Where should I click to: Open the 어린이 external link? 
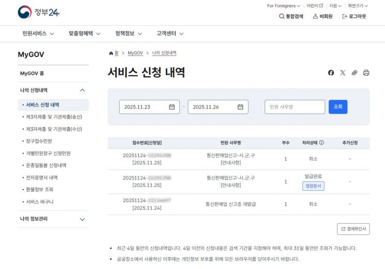point(315,6)
